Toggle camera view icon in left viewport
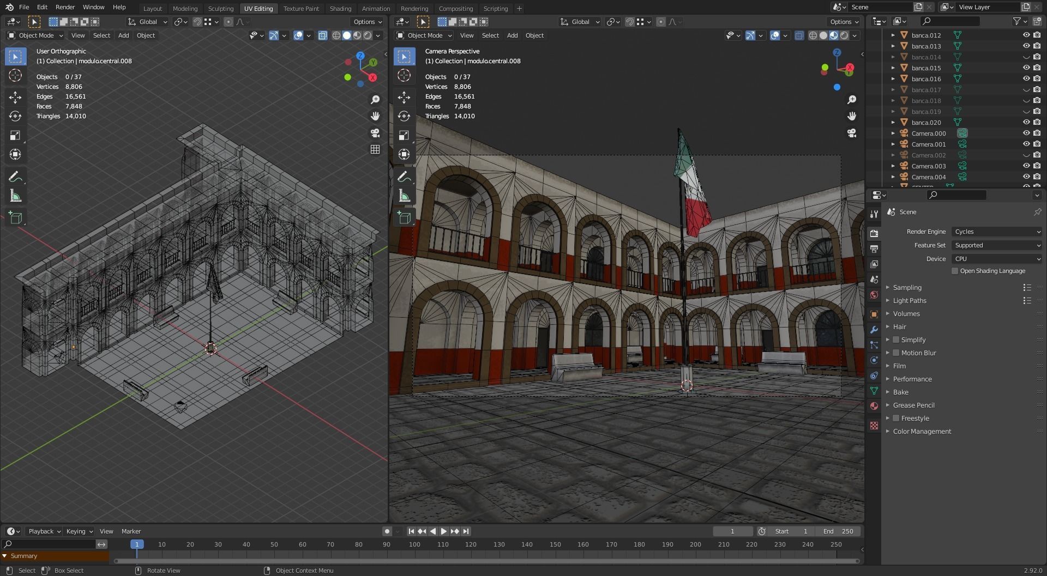The image size is (1047, 576). click(375, 133)
